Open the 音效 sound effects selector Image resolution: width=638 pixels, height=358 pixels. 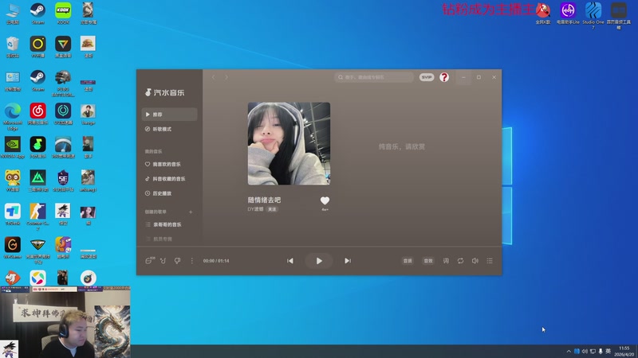[x=428, y=261]
